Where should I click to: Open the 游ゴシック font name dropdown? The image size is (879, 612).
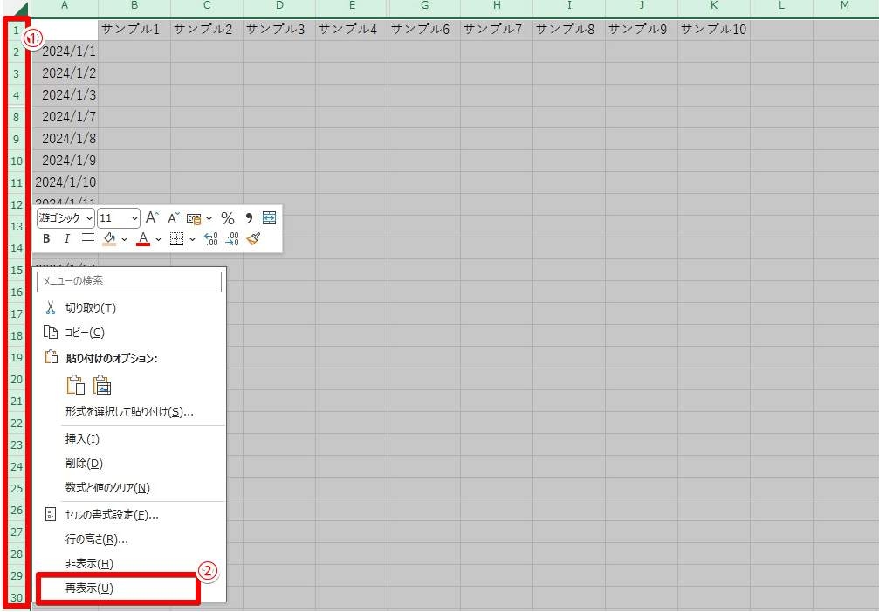tap(89, 218)
